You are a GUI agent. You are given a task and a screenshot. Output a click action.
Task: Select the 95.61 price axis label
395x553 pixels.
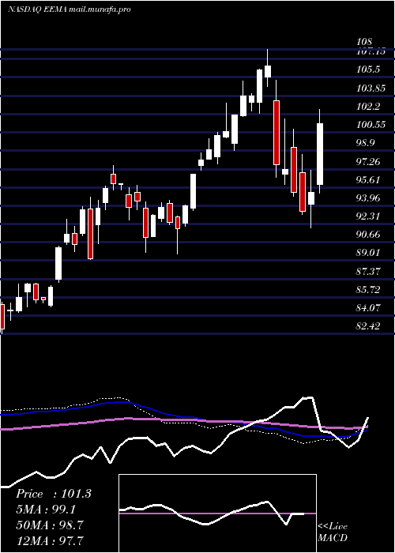369,180
